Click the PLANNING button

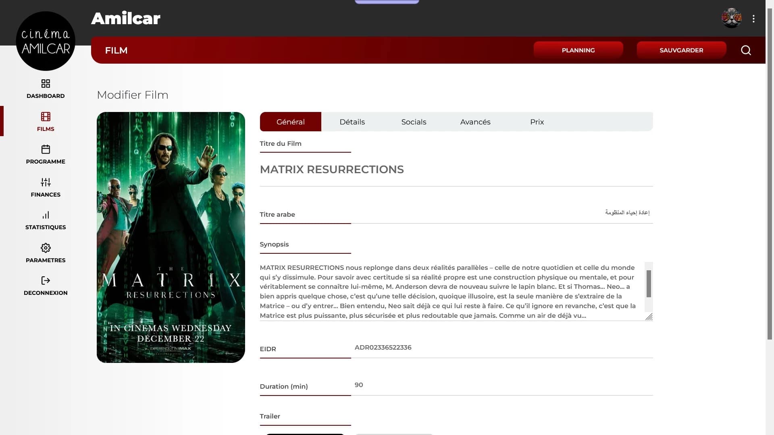click(x=578, y=50)
